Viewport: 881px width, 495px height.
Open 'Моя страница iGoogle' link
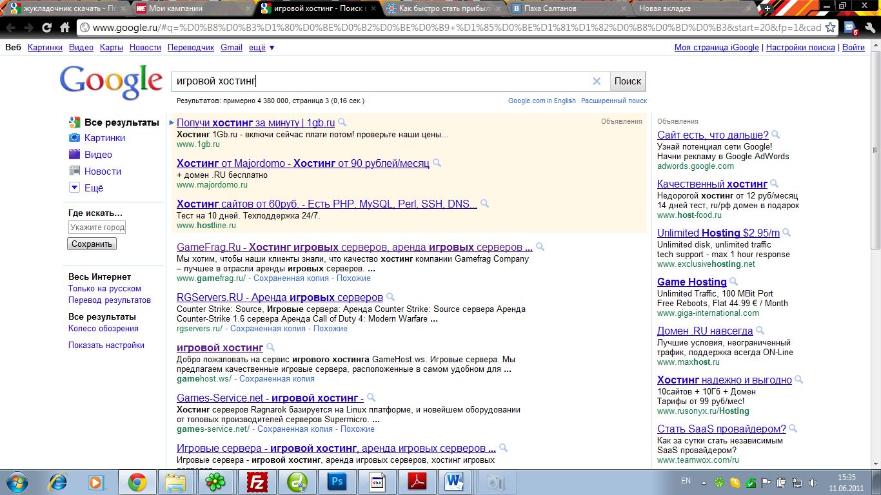[717, 47]
